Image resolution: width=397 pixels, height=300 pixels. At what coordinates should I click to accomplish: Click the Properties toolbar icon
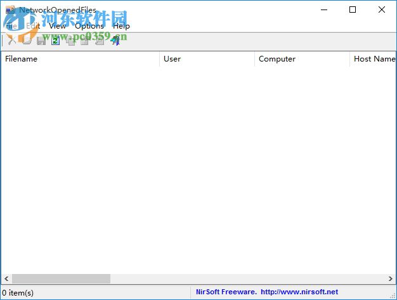point(84,41)
